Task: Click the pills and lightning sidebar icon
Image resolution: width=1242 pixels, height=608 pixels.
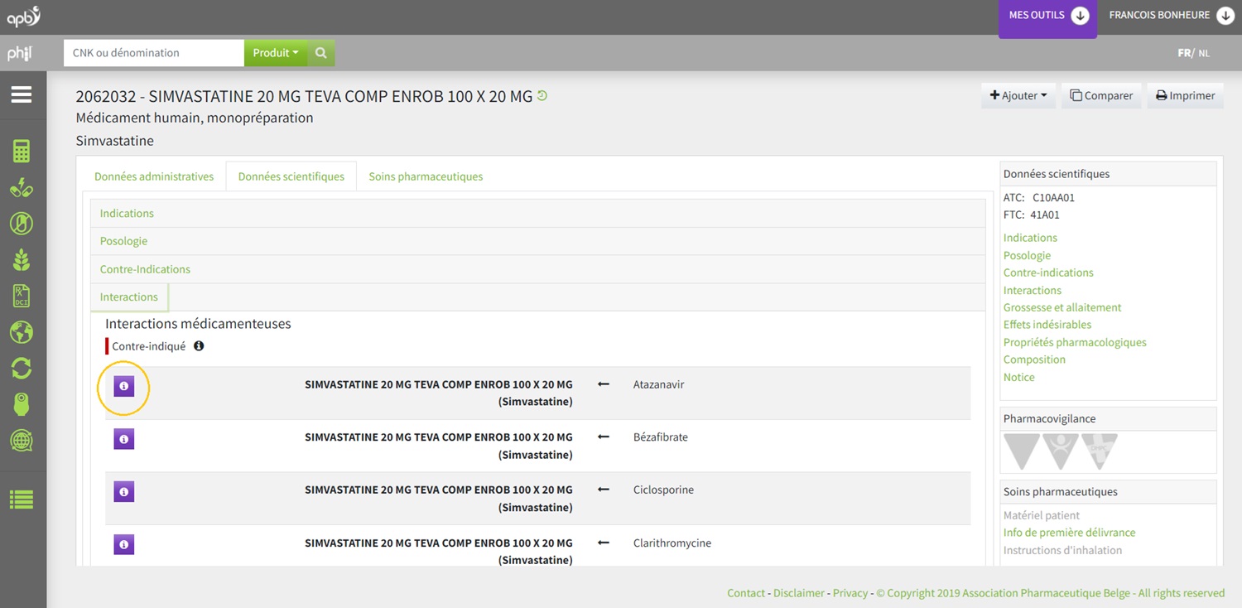Action: 22,188
